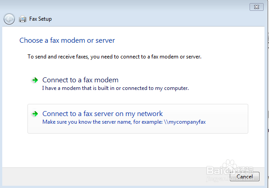Screen dimensions: 269x188
Task: Select Connect to a fax server on my network
Action: pyautogui.click(x=102, y=114)
